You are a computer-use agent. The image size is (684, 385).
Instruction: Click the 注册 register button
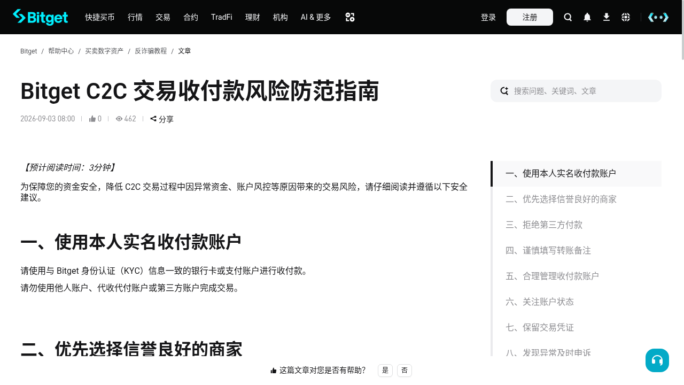[530, 17]
